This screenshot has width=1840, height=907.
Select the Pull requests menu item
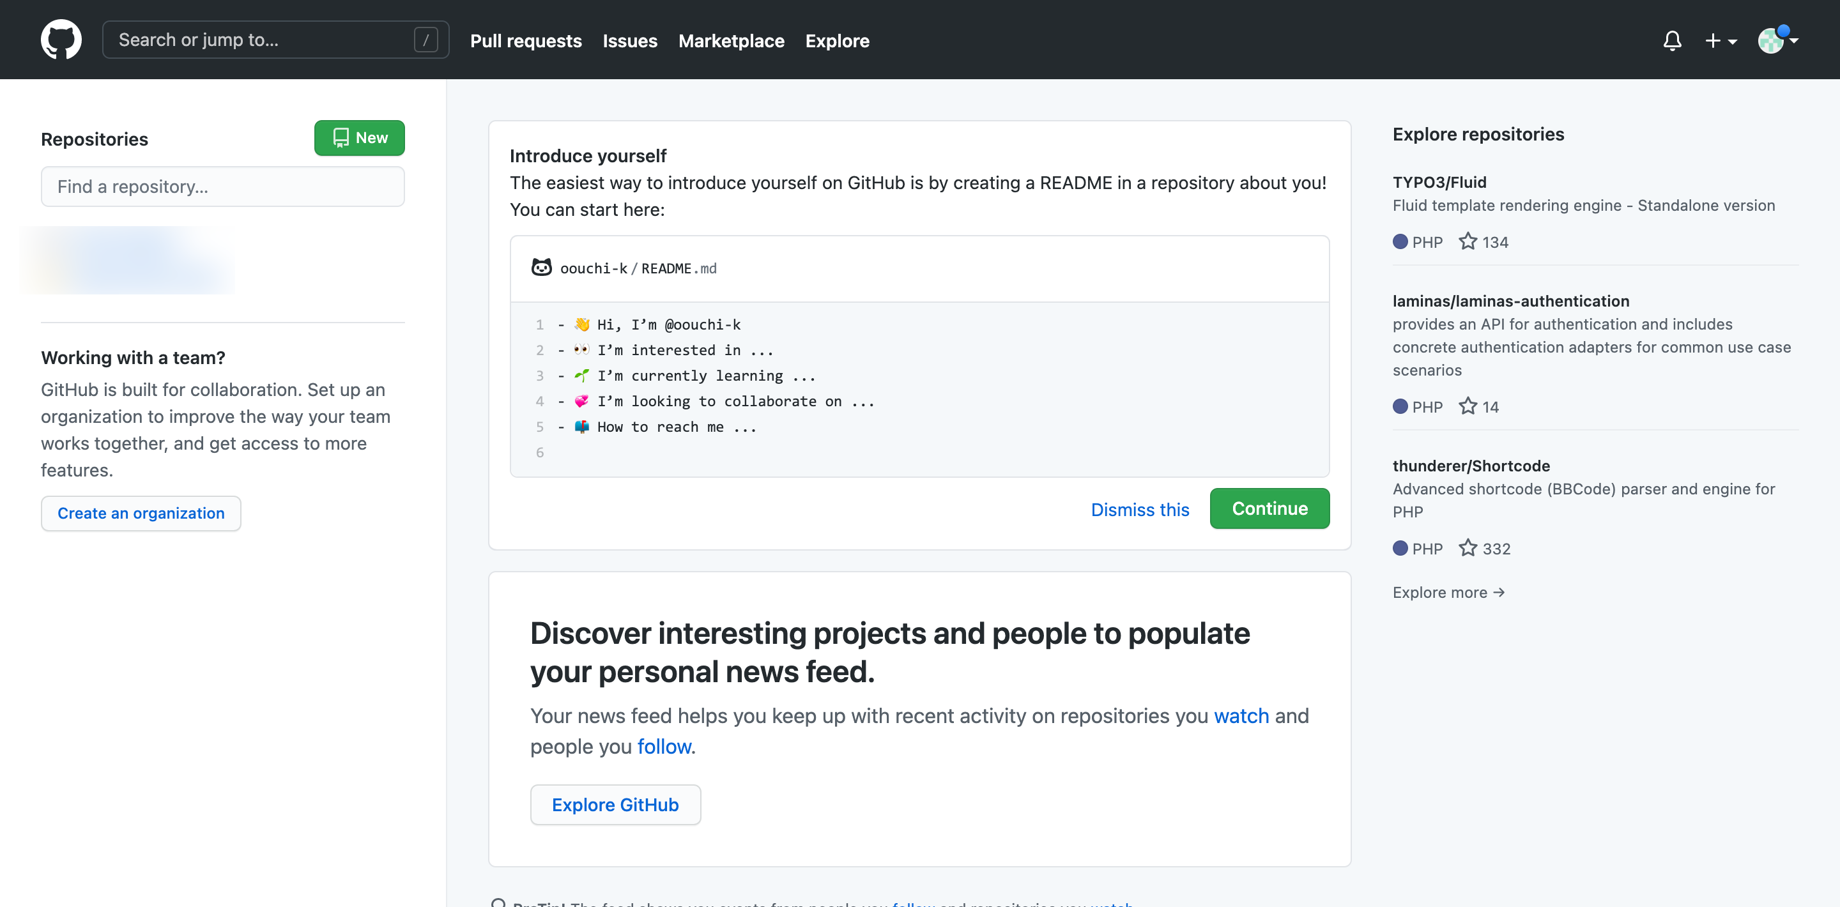pyautogui.click(x=526, y=40)
